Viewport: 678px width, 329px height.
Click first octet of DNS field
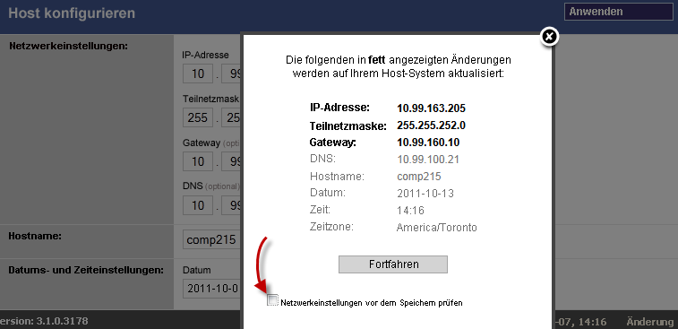point(198,204)
